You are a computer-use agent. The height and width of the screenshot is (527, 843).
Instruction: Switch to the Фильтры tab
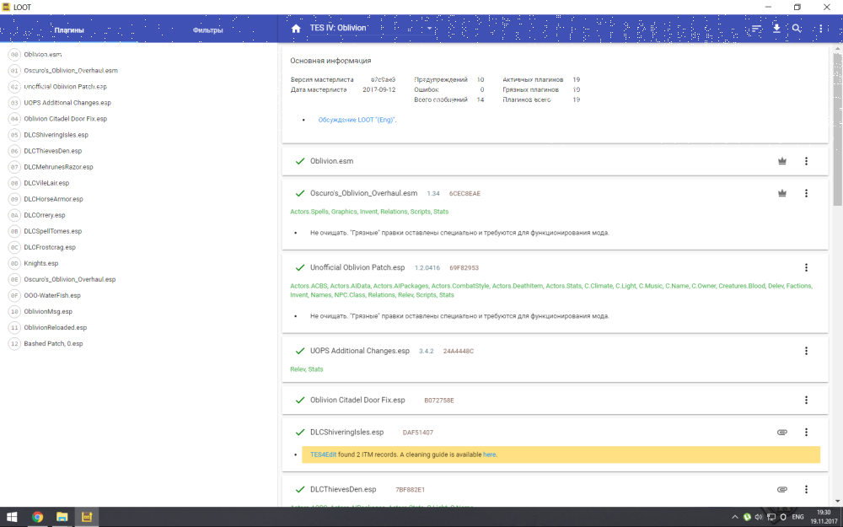tap(207, 30)
